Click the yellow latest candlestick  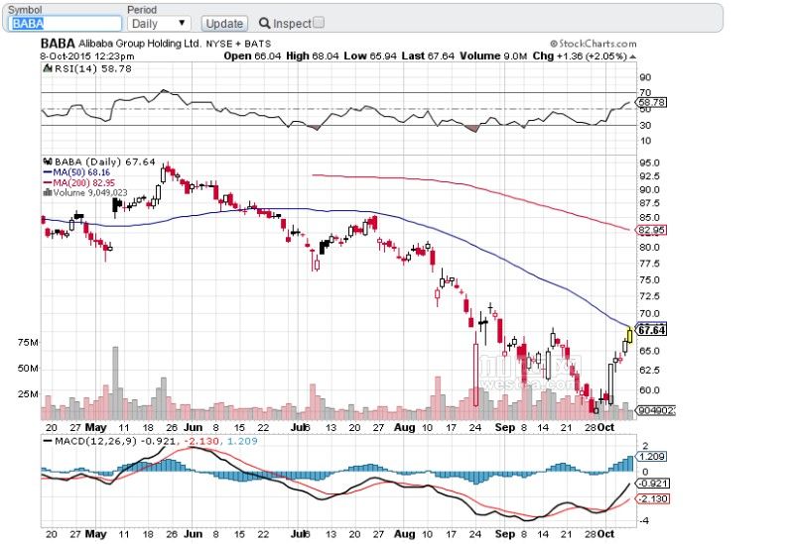click(x=629, y=335)
